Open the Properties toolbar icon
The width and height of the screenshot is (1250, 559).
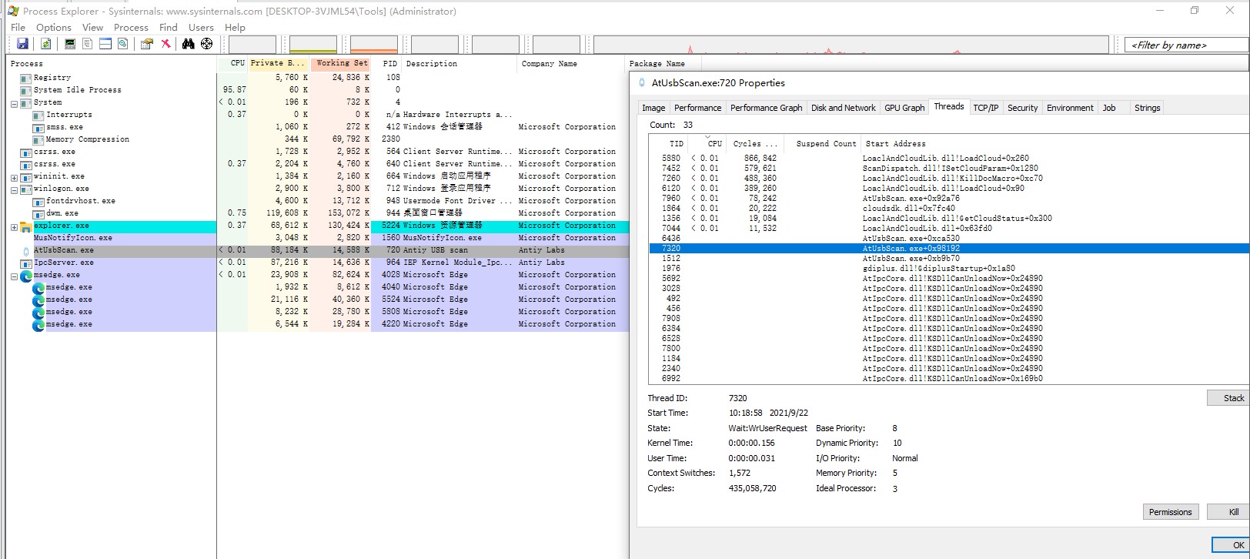(x=146, y=44)
